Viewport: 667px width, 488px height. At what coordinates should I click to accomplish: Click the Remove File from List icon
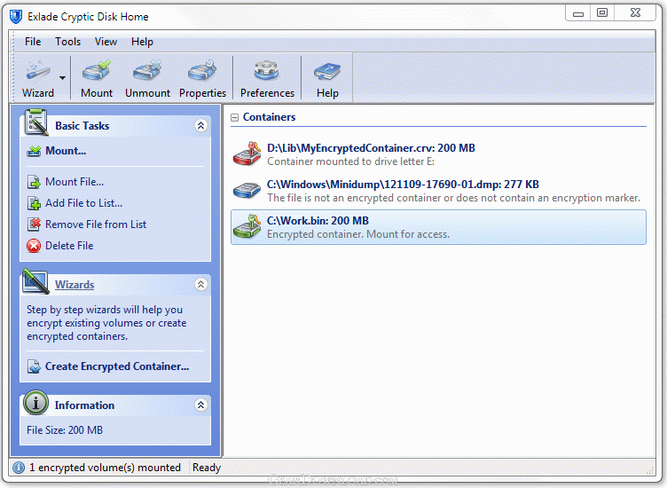tap(34, 224)
